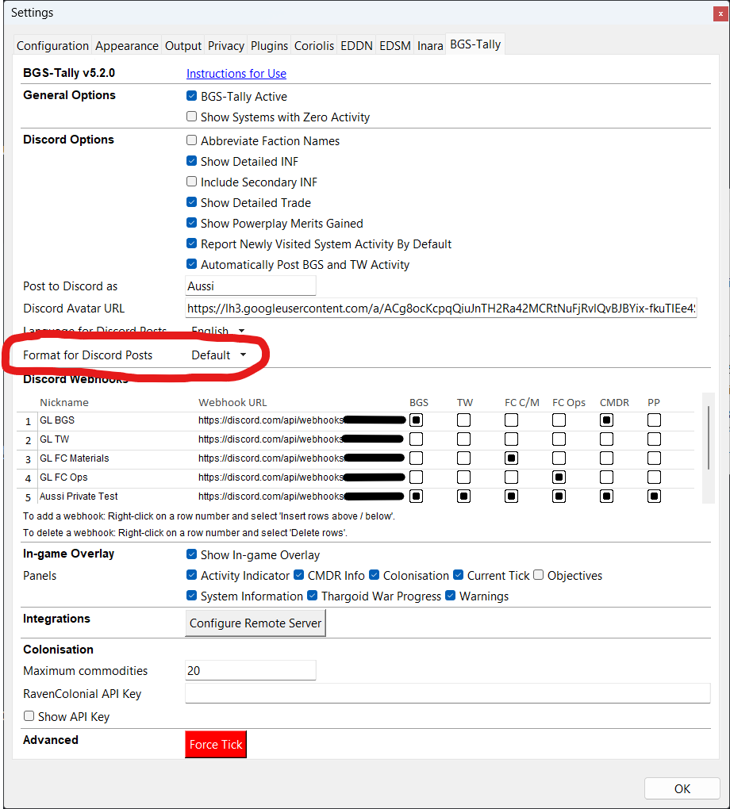This screenshot has width=730, height=809.
Task: Toggle Show Powerplay Merits Gained
Action: click(191, 223)
